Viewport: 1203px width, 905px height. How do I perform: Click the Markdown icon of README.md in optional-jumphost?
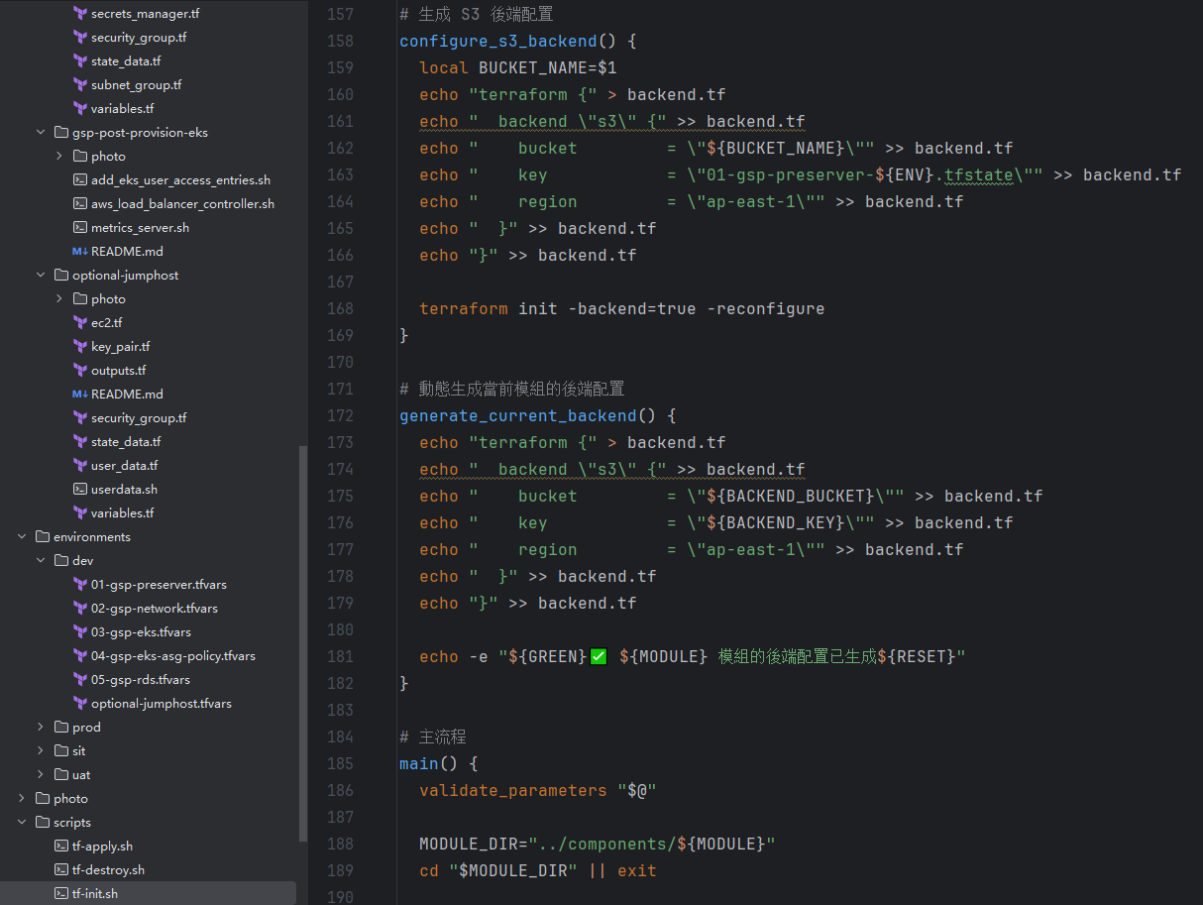[80, 395]
